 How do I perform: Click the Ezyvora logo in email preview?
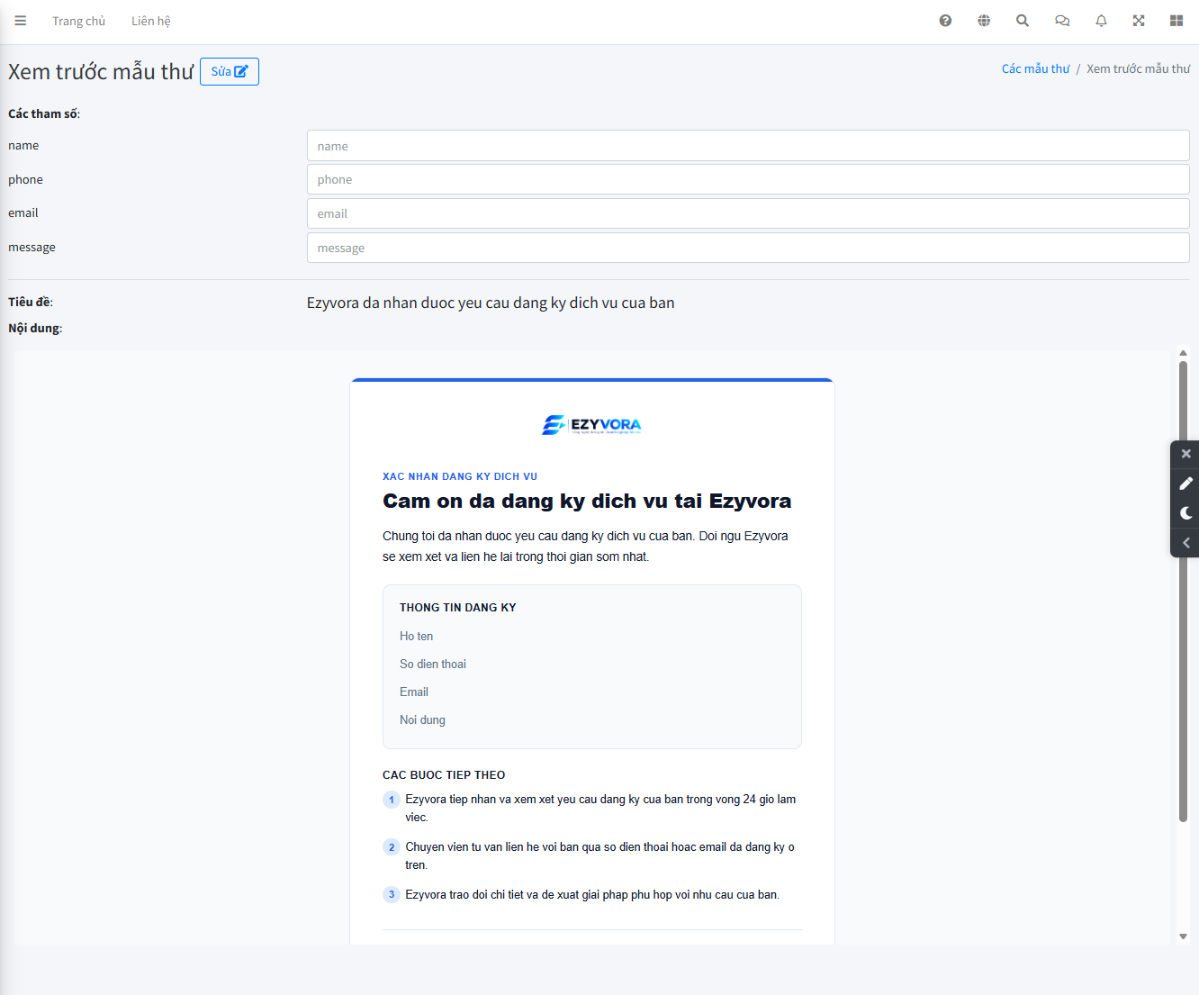pyautogui.click(x=591, y=425)
